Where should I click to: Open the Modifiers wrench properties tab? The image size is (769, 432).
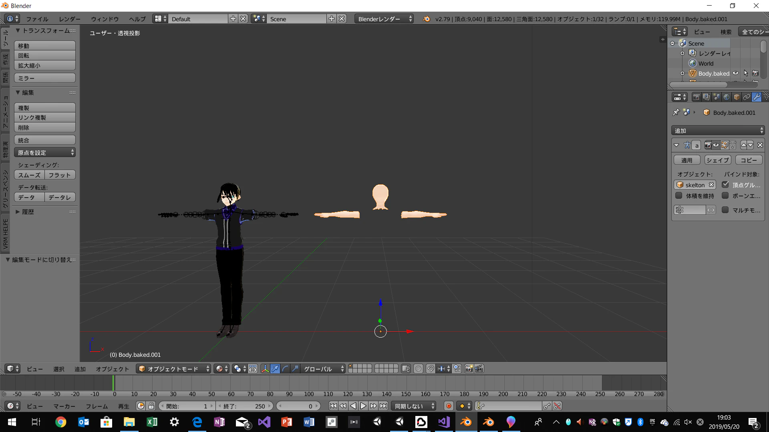pyautogui.click(x=757, y=97)
